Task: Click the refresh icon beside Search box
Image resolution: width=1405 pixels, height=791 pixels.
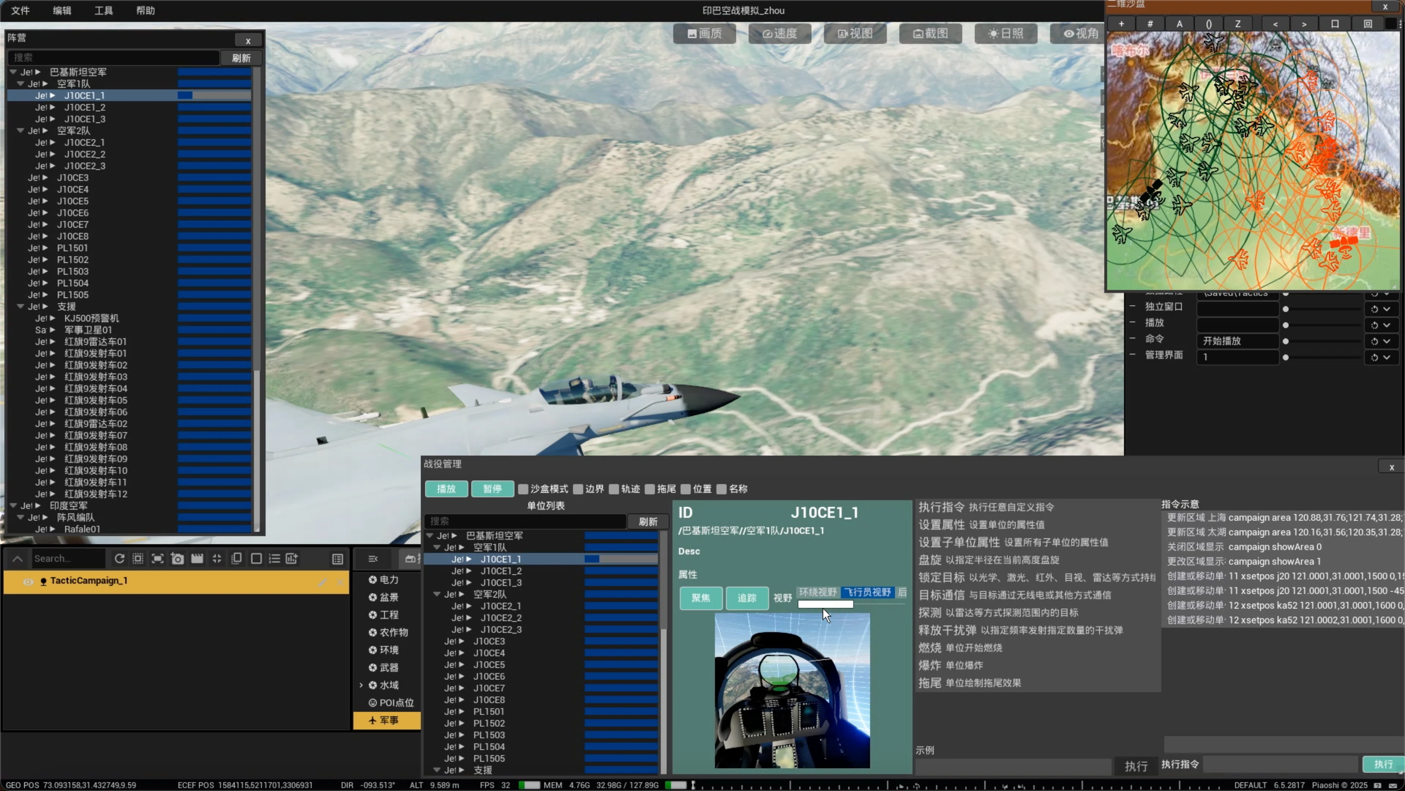Action: tap(120, 558)
